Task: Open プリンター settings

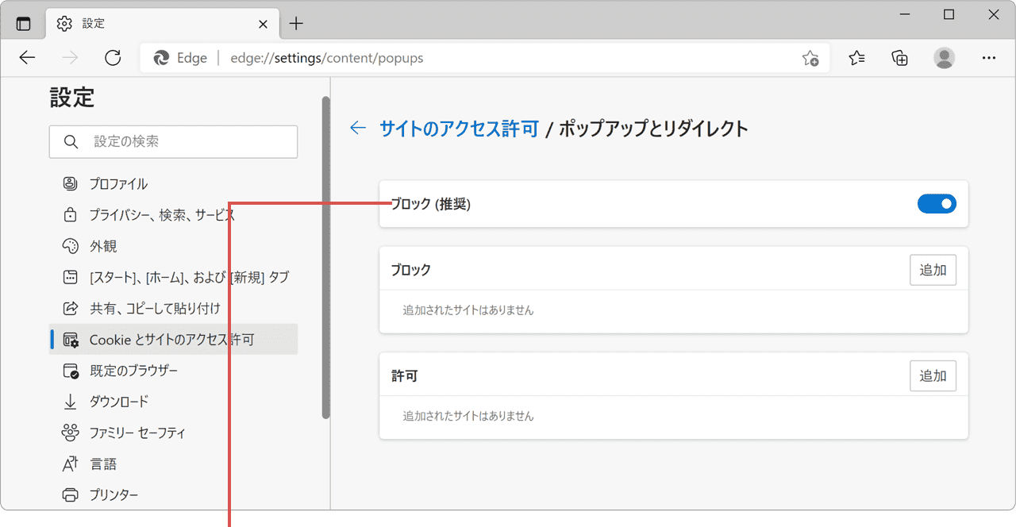Action: tap(173, 494)
